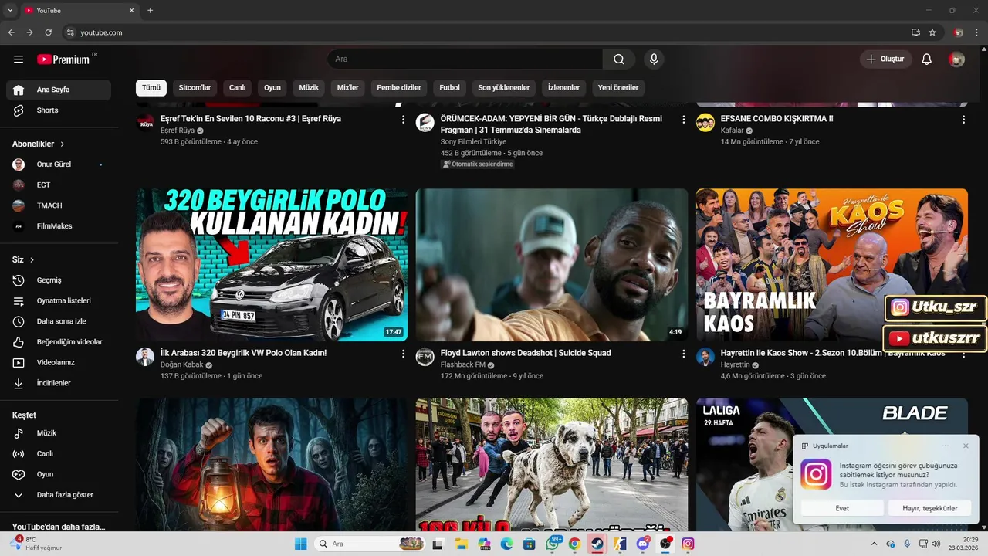The width and height of the screenshot is (988, 556).
Task: Click Flashback FM channel avatar
Action: [425, 357]
